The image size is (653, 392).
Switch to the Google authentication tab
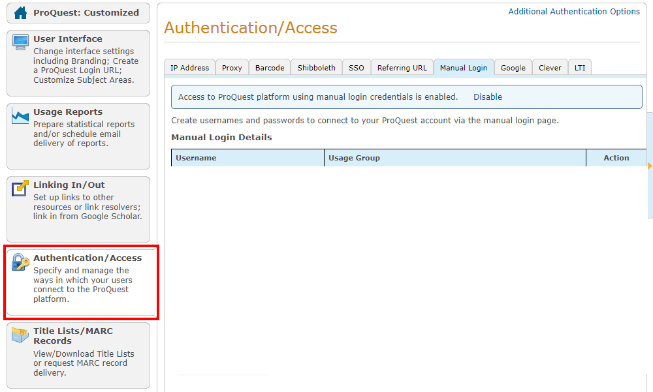[513, 67]
